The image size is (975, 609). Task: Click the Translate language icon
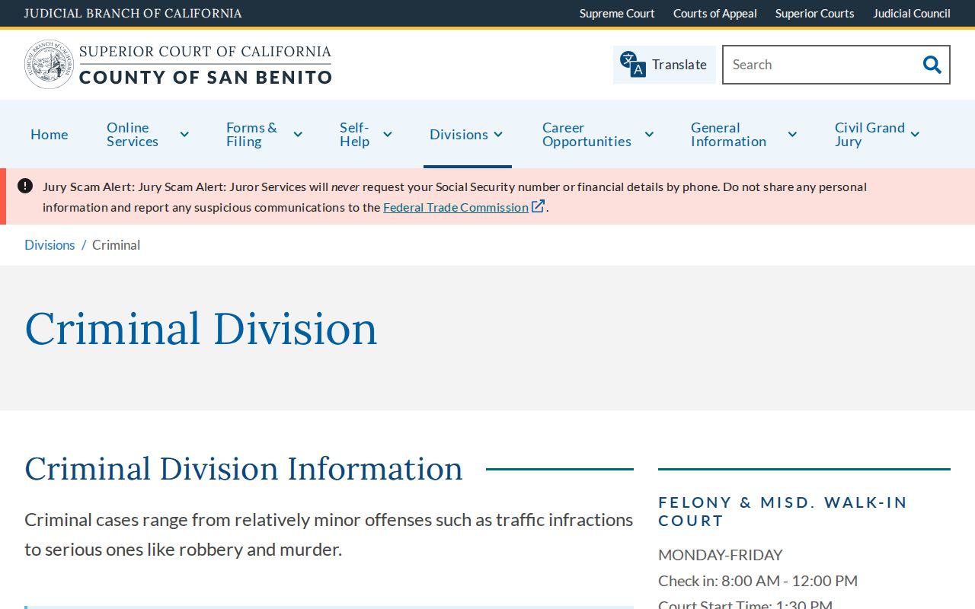[632, 65]
